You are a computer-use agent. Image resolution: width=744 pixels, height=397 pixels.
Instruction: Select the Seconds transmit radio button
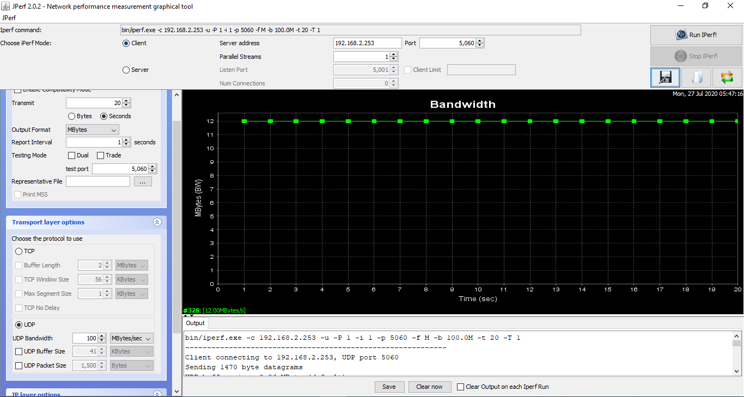coord(103,116)
